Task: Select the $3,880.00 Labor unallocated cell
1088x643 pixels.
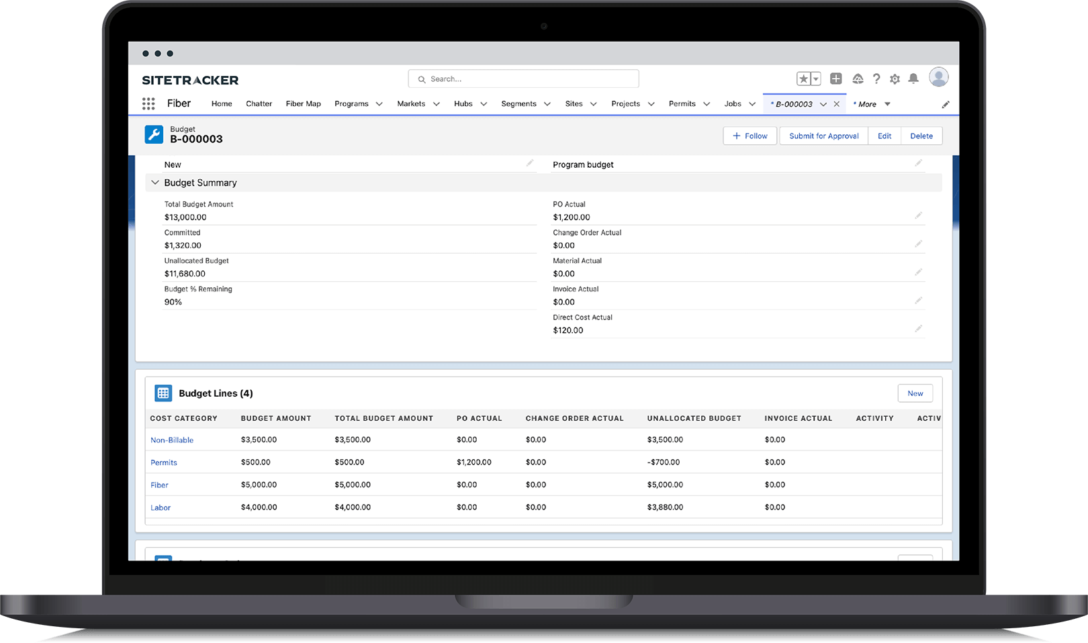Action: 665,507
